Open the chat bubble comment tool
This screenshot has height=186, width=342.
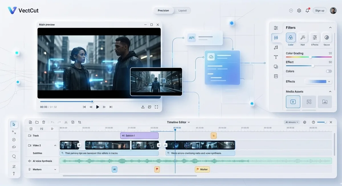[x=14, y=156]
